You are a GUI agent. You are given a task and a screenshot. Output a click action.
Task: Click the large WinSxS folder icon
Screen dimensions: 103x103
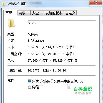(11, 23)
